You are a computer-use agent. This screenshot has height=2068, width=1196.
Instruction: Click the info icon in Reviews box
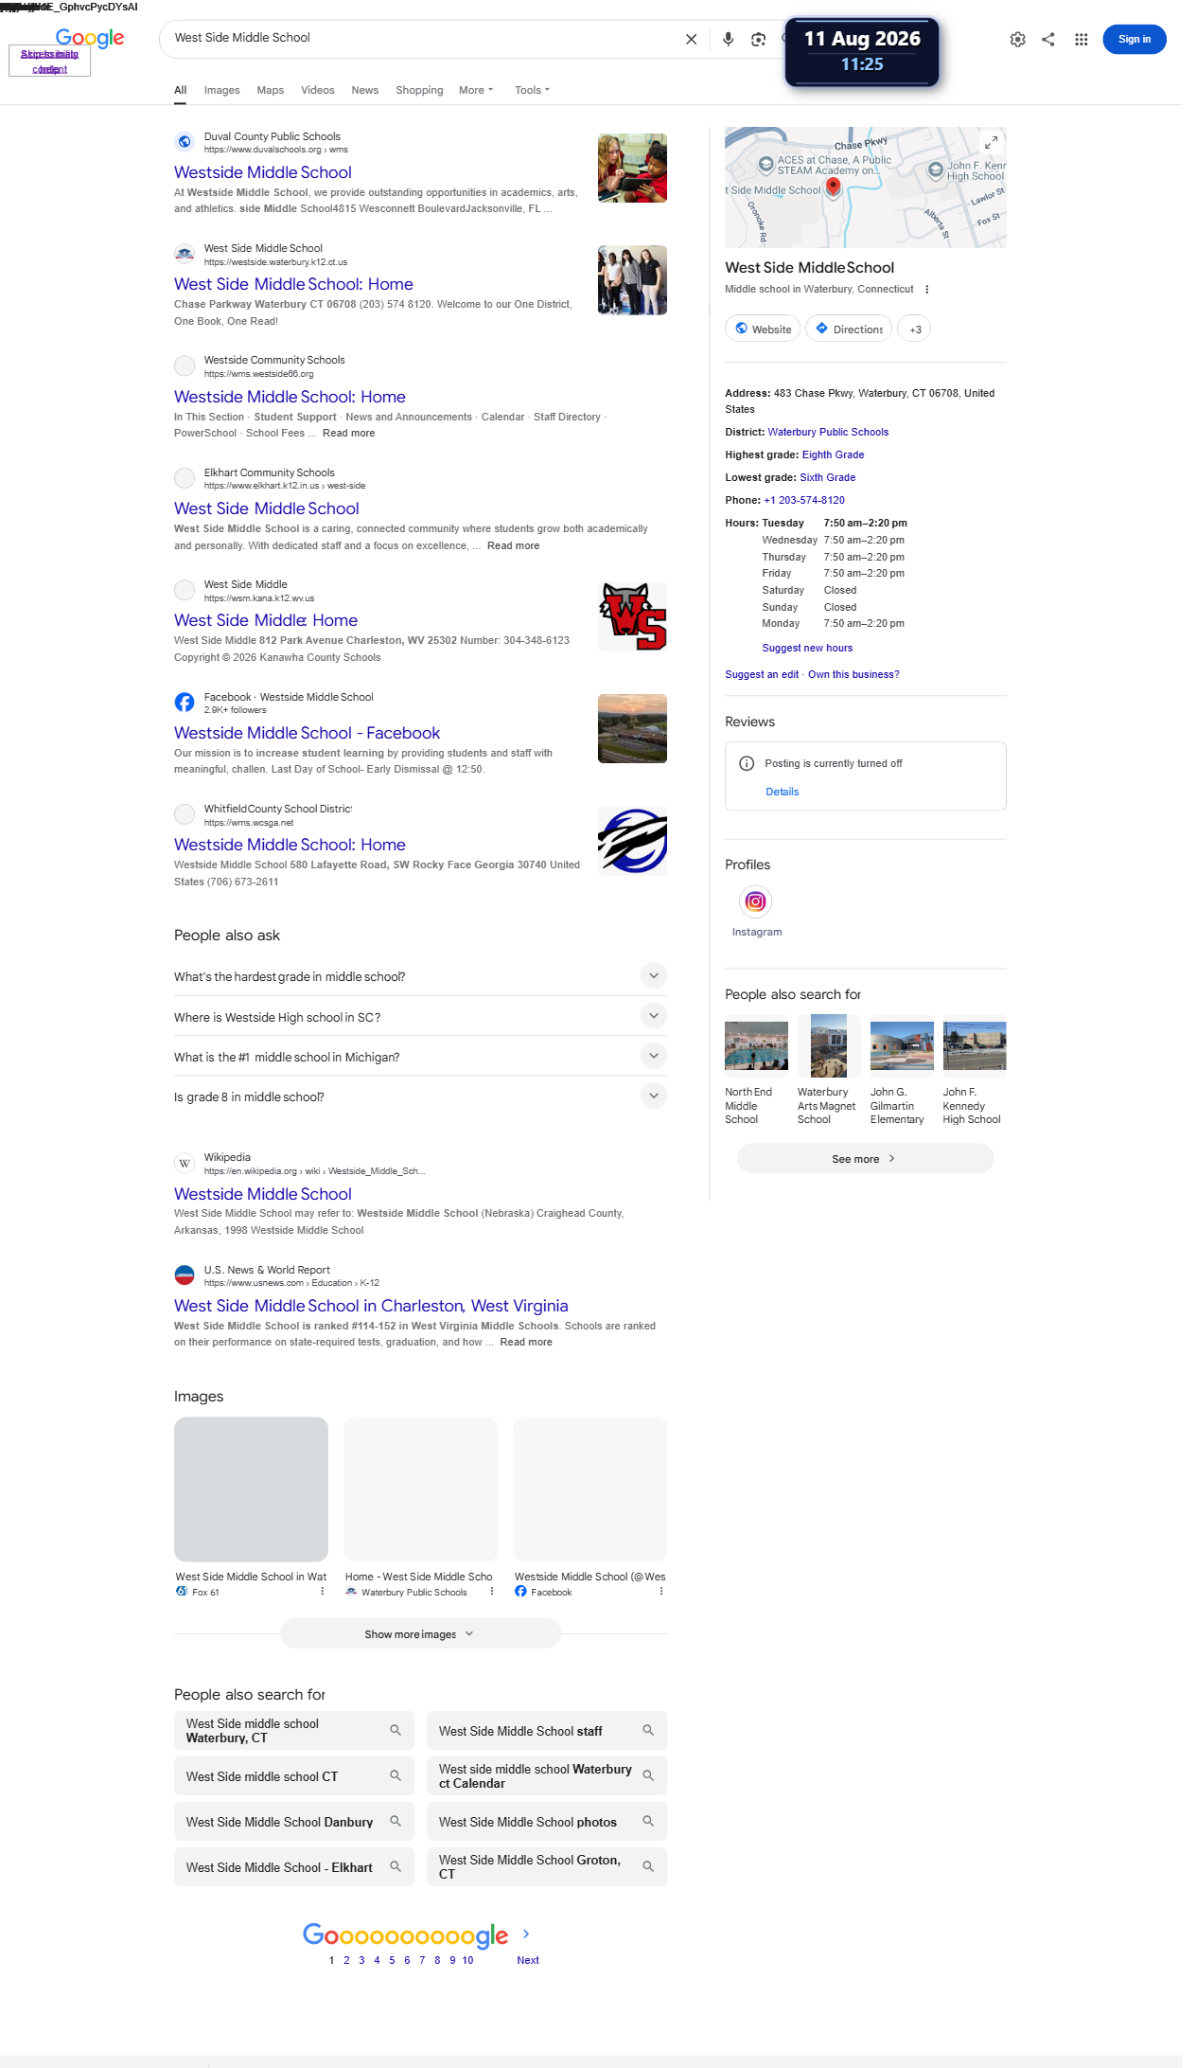[747, 763]
